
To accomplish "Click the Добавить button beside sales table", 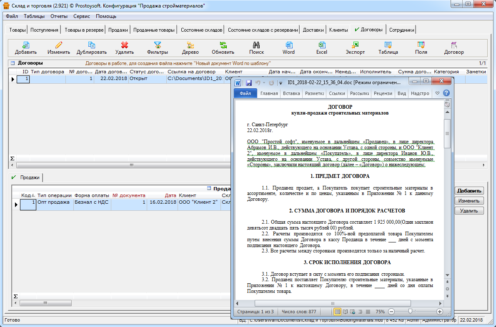I will click(x=469, y=191).
